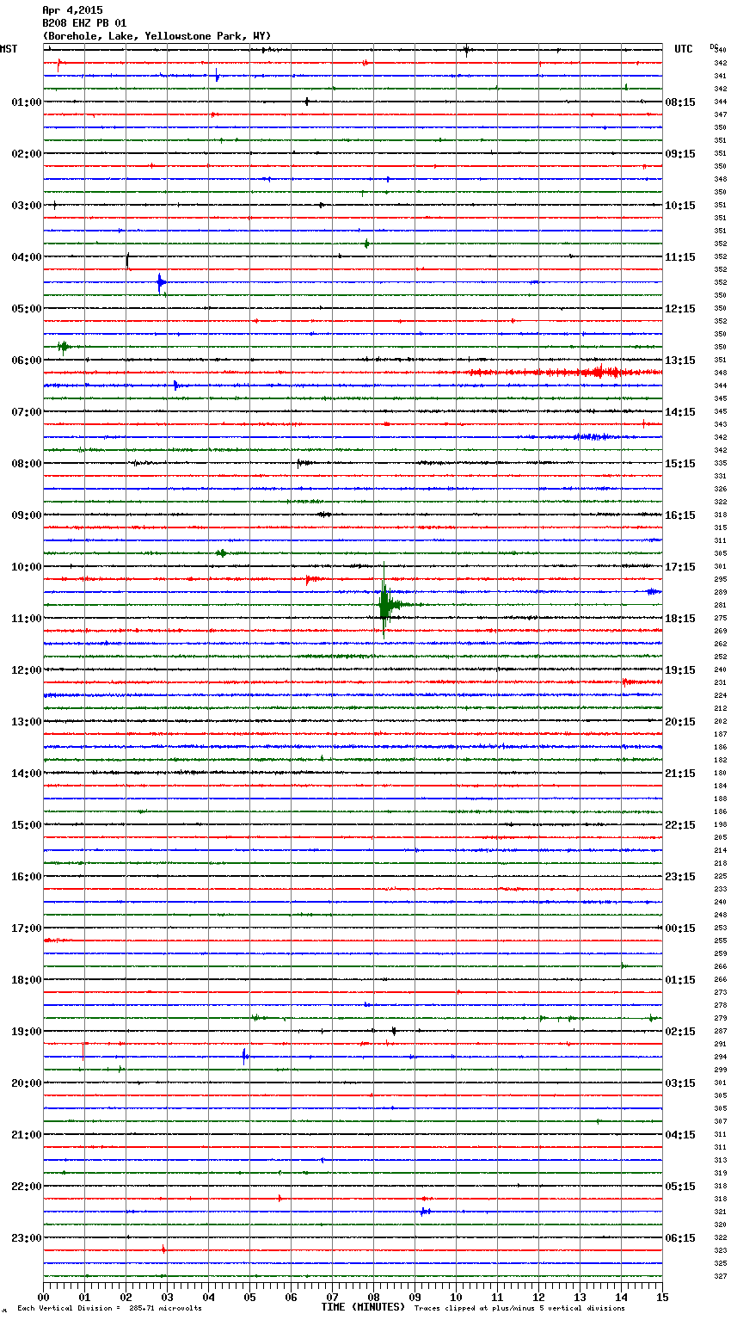Click the 'UTC' timezone label
The height and width of the screenshot is (1320, 731).
coord(684,49)
